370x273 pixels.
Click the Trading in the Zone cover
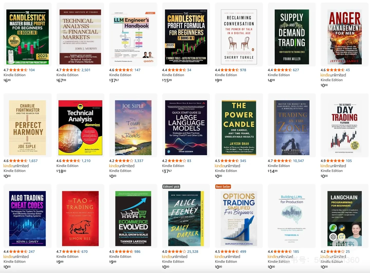pos(292,128)
